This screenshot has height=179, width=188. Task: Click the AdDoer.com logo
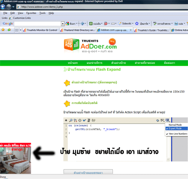tap(90, 46)
